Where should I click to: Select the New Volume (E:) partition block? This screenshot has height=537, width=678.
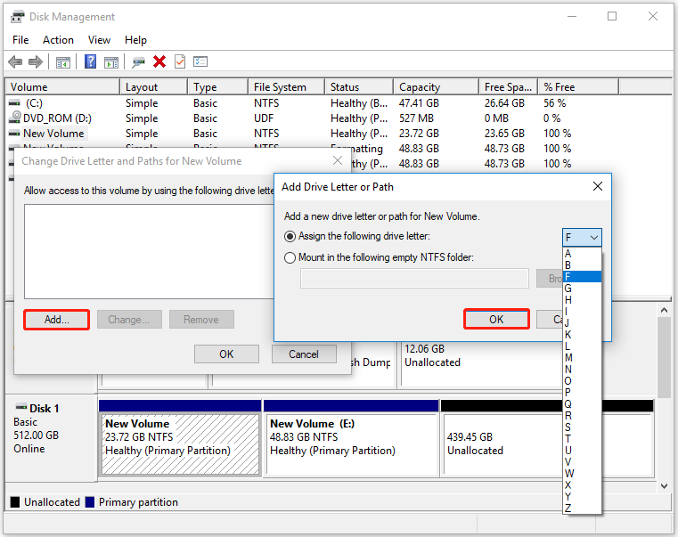coord(350,437)
